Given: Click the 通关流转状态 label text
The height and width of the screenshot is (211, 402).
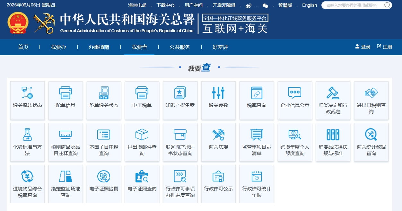Looking at the screenshot, I should click(x=27, y=105).
